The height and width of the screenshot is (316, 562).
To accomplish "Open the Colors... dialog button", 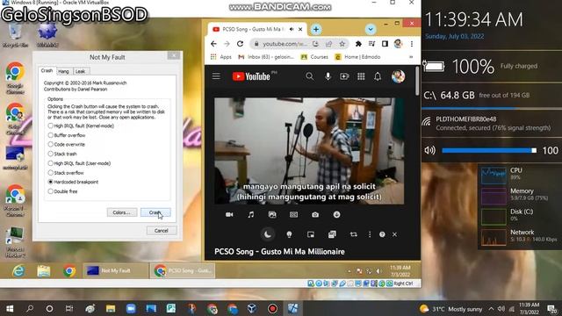I will pos(121,212).
